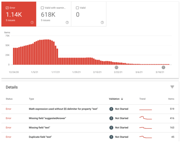Open the Details filter icon
The height and width of the screenshot is (143, 181).
(172, 87)
